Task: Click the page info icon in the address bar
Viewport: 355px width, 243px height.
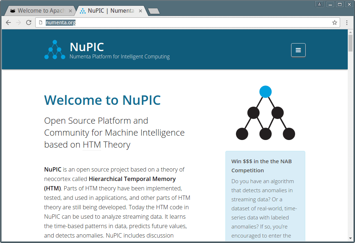Action: pyautogui.click(x=40, y=22)
